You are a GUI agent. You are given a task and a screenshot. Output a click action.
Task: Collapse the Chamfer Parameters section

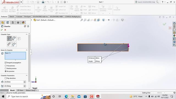click(27, 75)
